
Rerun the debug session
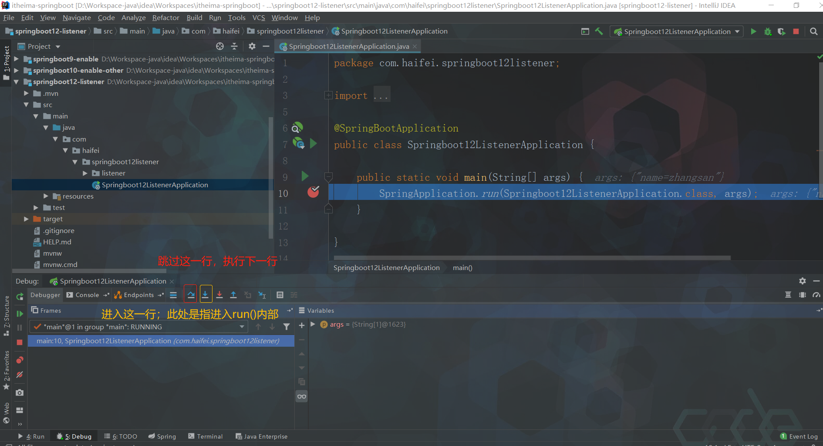20,297
